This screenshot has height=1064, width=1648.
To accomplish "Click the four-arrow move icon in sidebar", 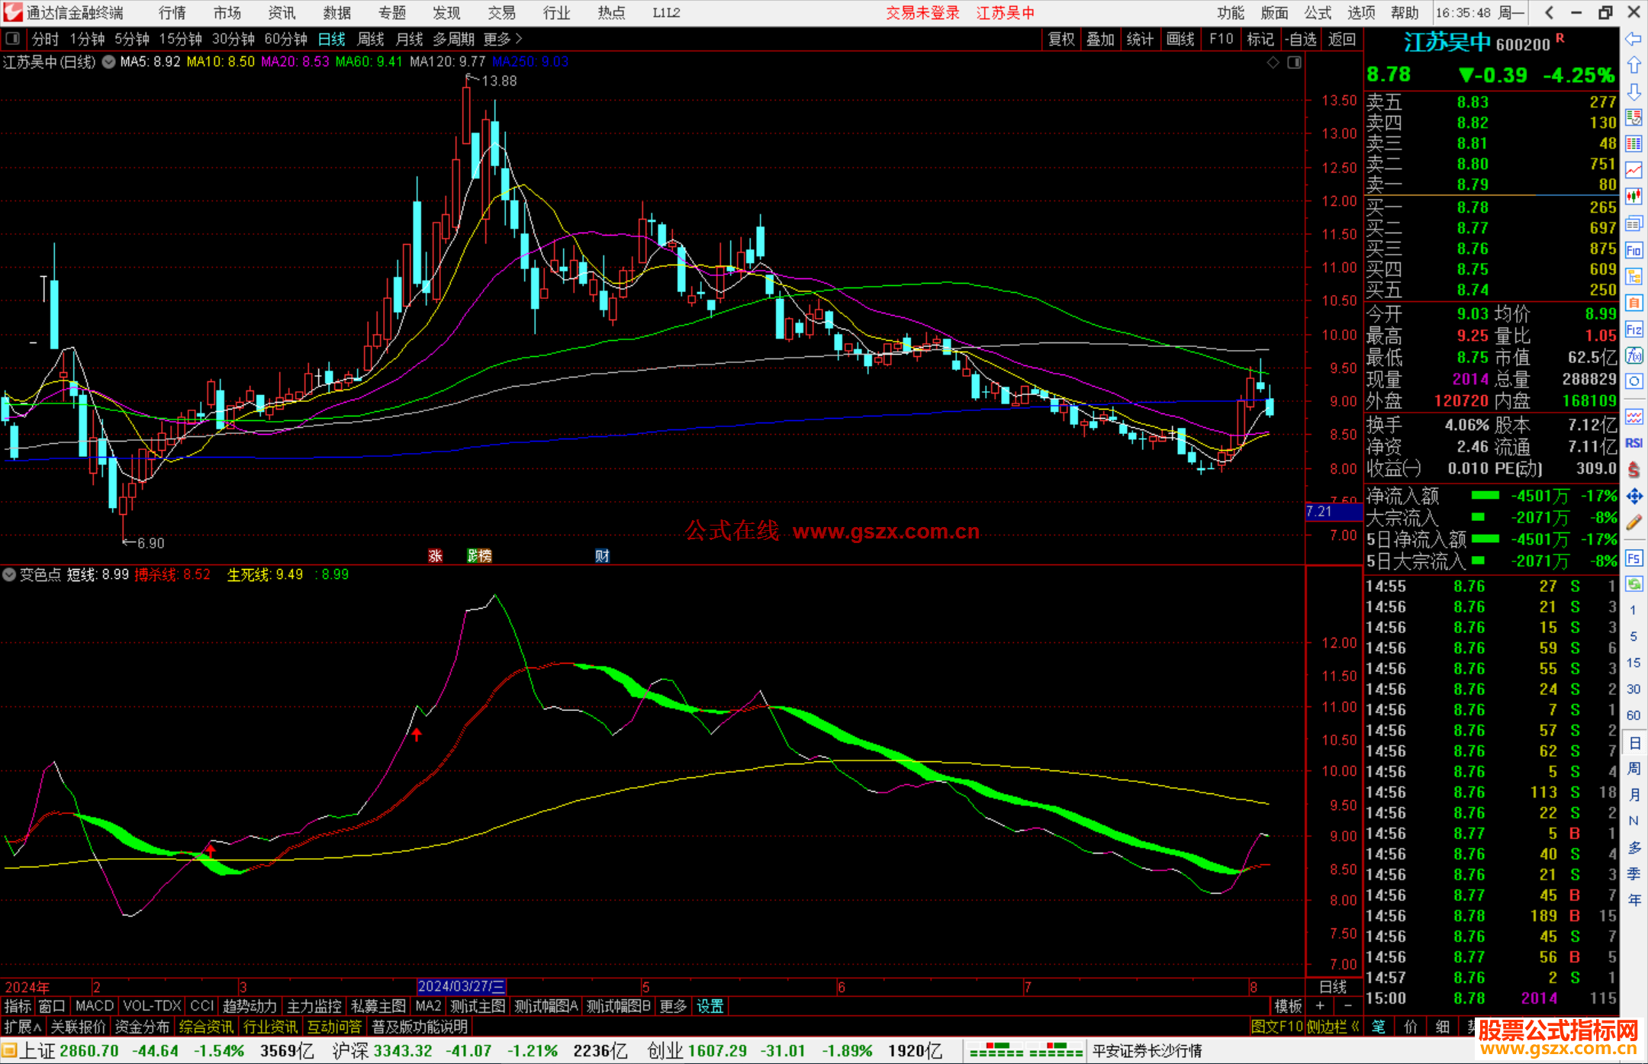I will pyautogui.click(x=1634, y=497).
